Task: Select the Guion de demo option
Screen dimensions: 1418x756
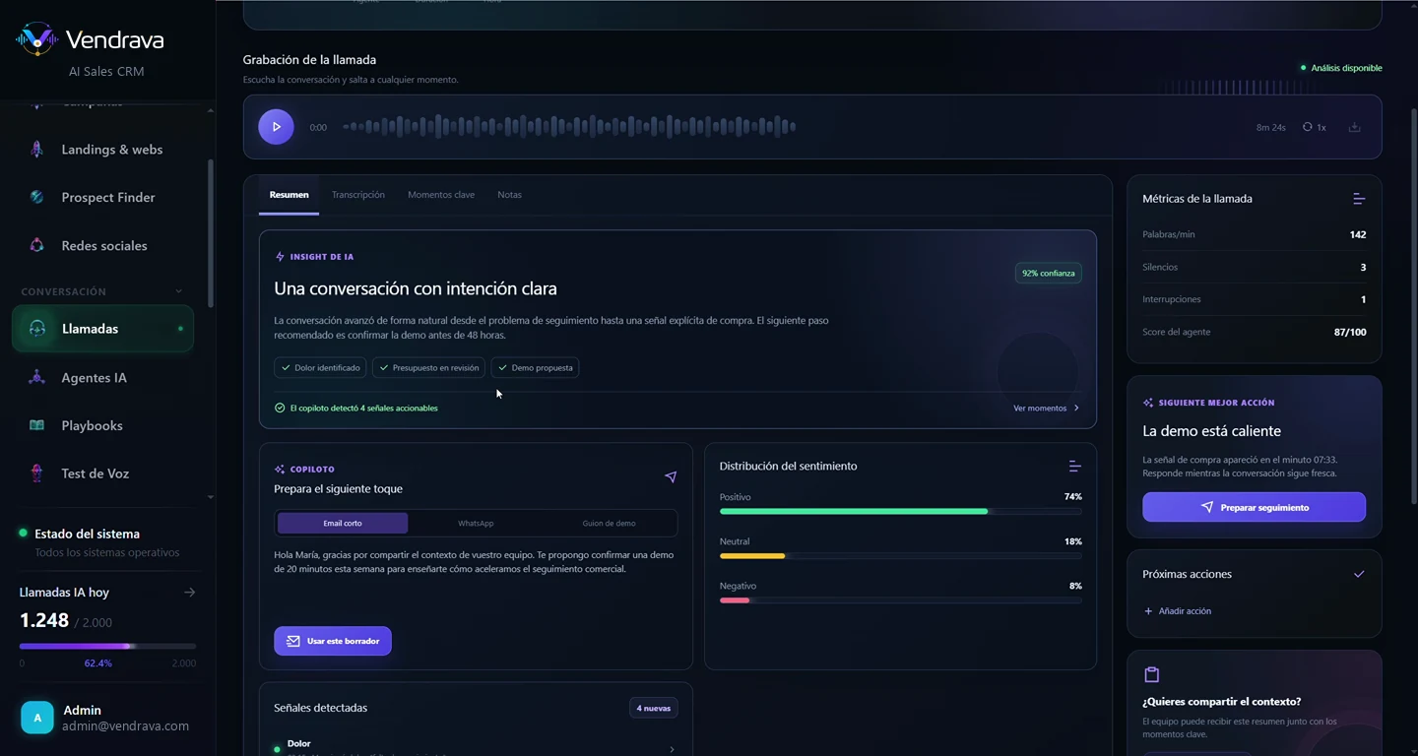Action: coord(609,523)
